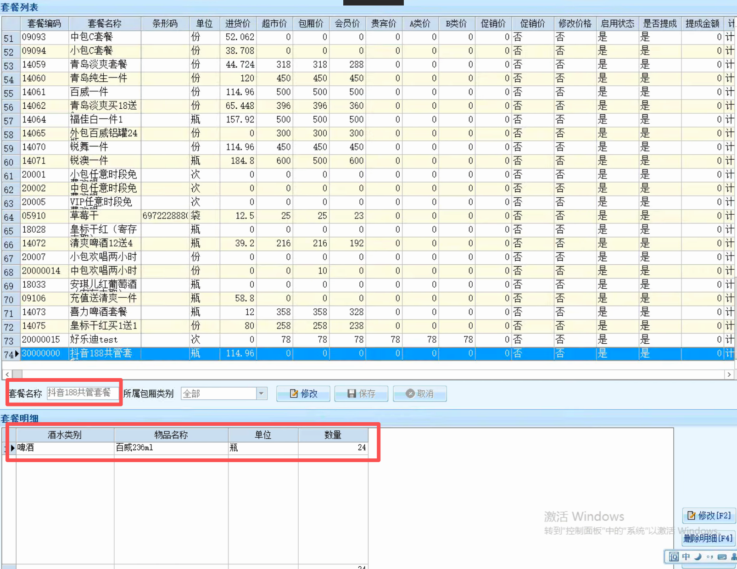Click the cancel X icon on 取消 button
This screenshot has width=737, height=569.
point(412,393)
